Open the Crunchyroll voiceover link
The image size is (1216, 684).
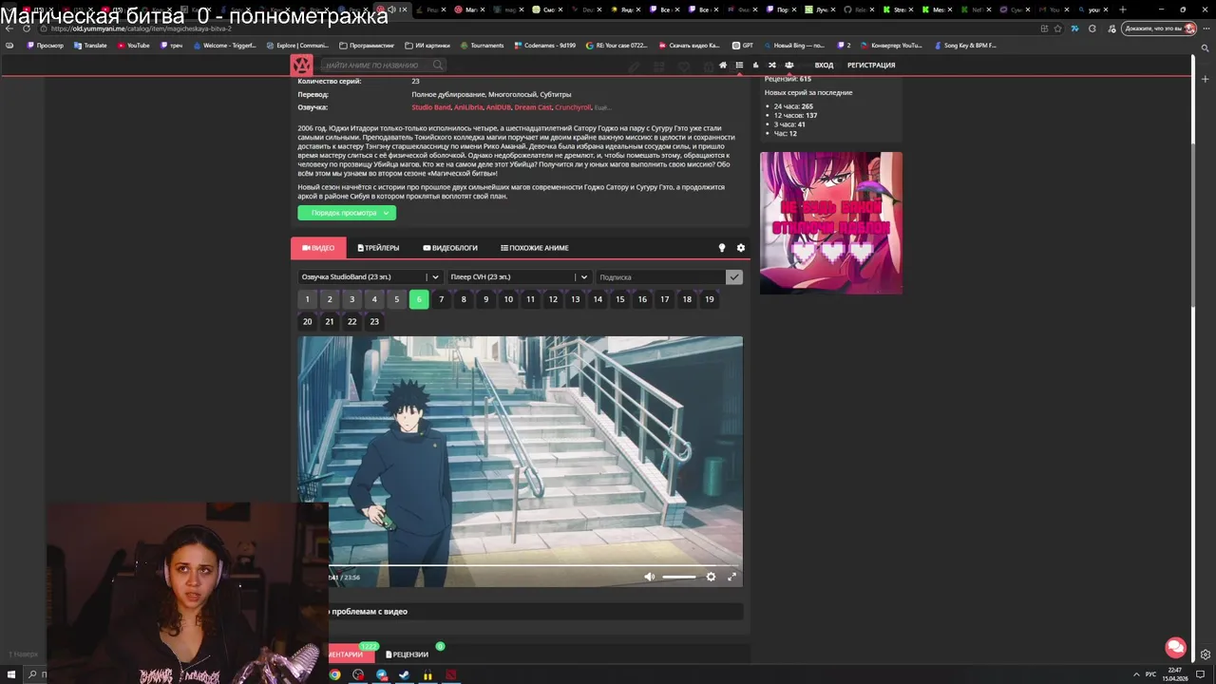[573, 107]
